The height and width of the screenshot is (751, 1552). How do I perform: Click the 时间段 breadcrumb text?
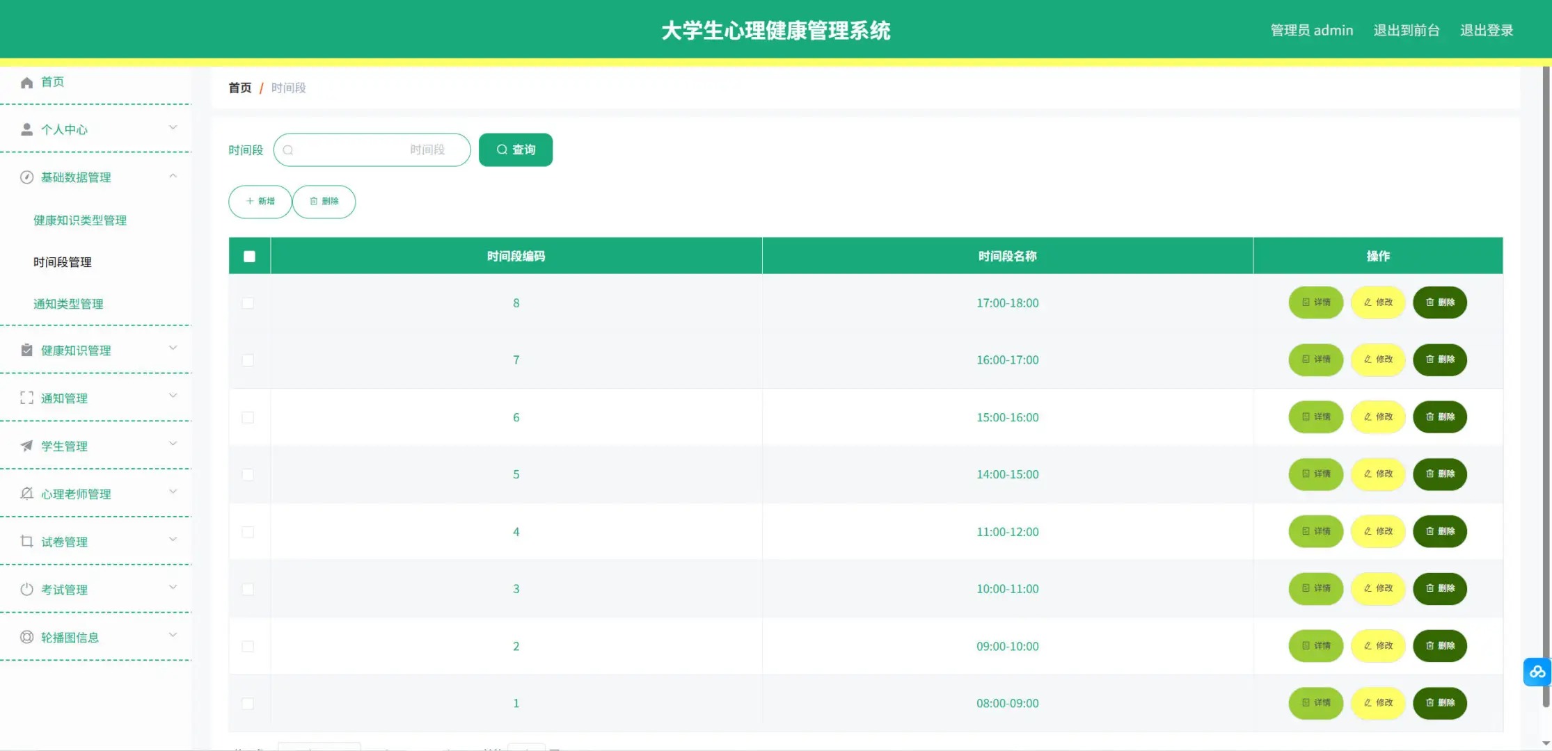pos(288,88)
